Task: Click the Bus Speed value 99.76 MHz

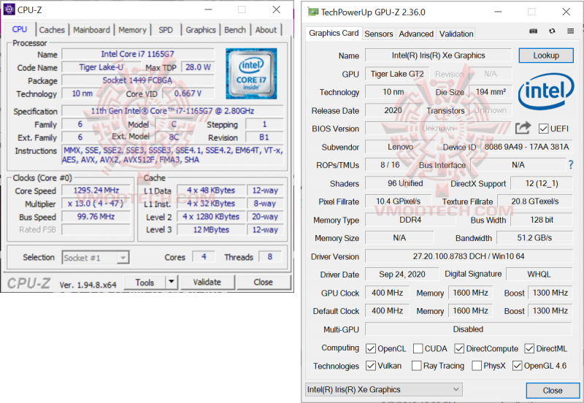Action: click(96, 216)
